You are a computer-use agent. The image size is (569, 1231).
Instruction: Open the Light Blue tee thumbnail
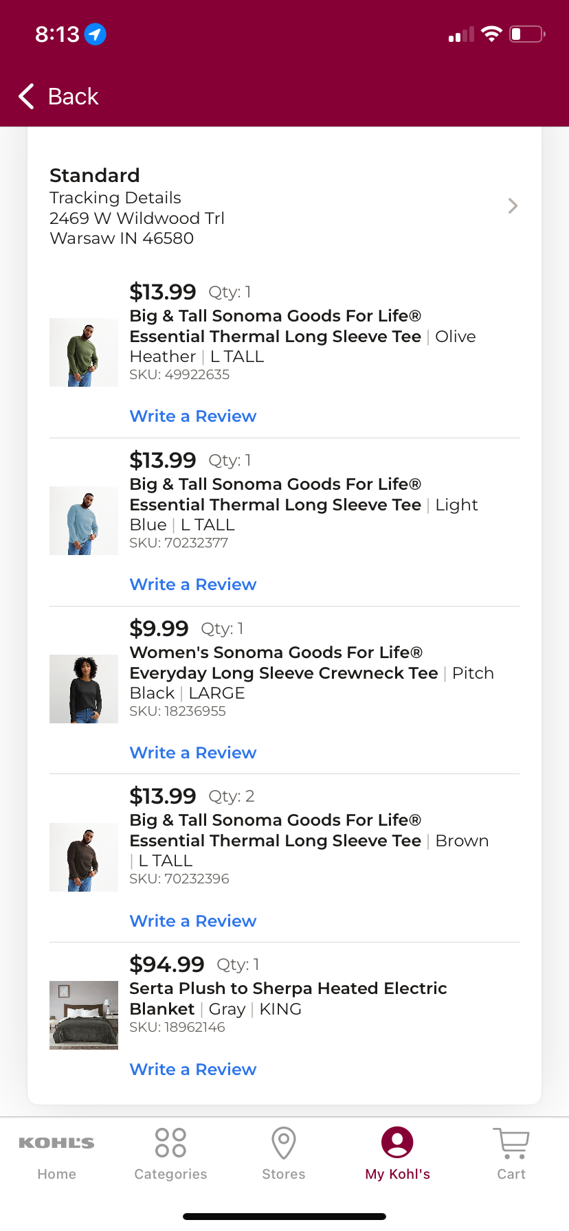[84, 521]
